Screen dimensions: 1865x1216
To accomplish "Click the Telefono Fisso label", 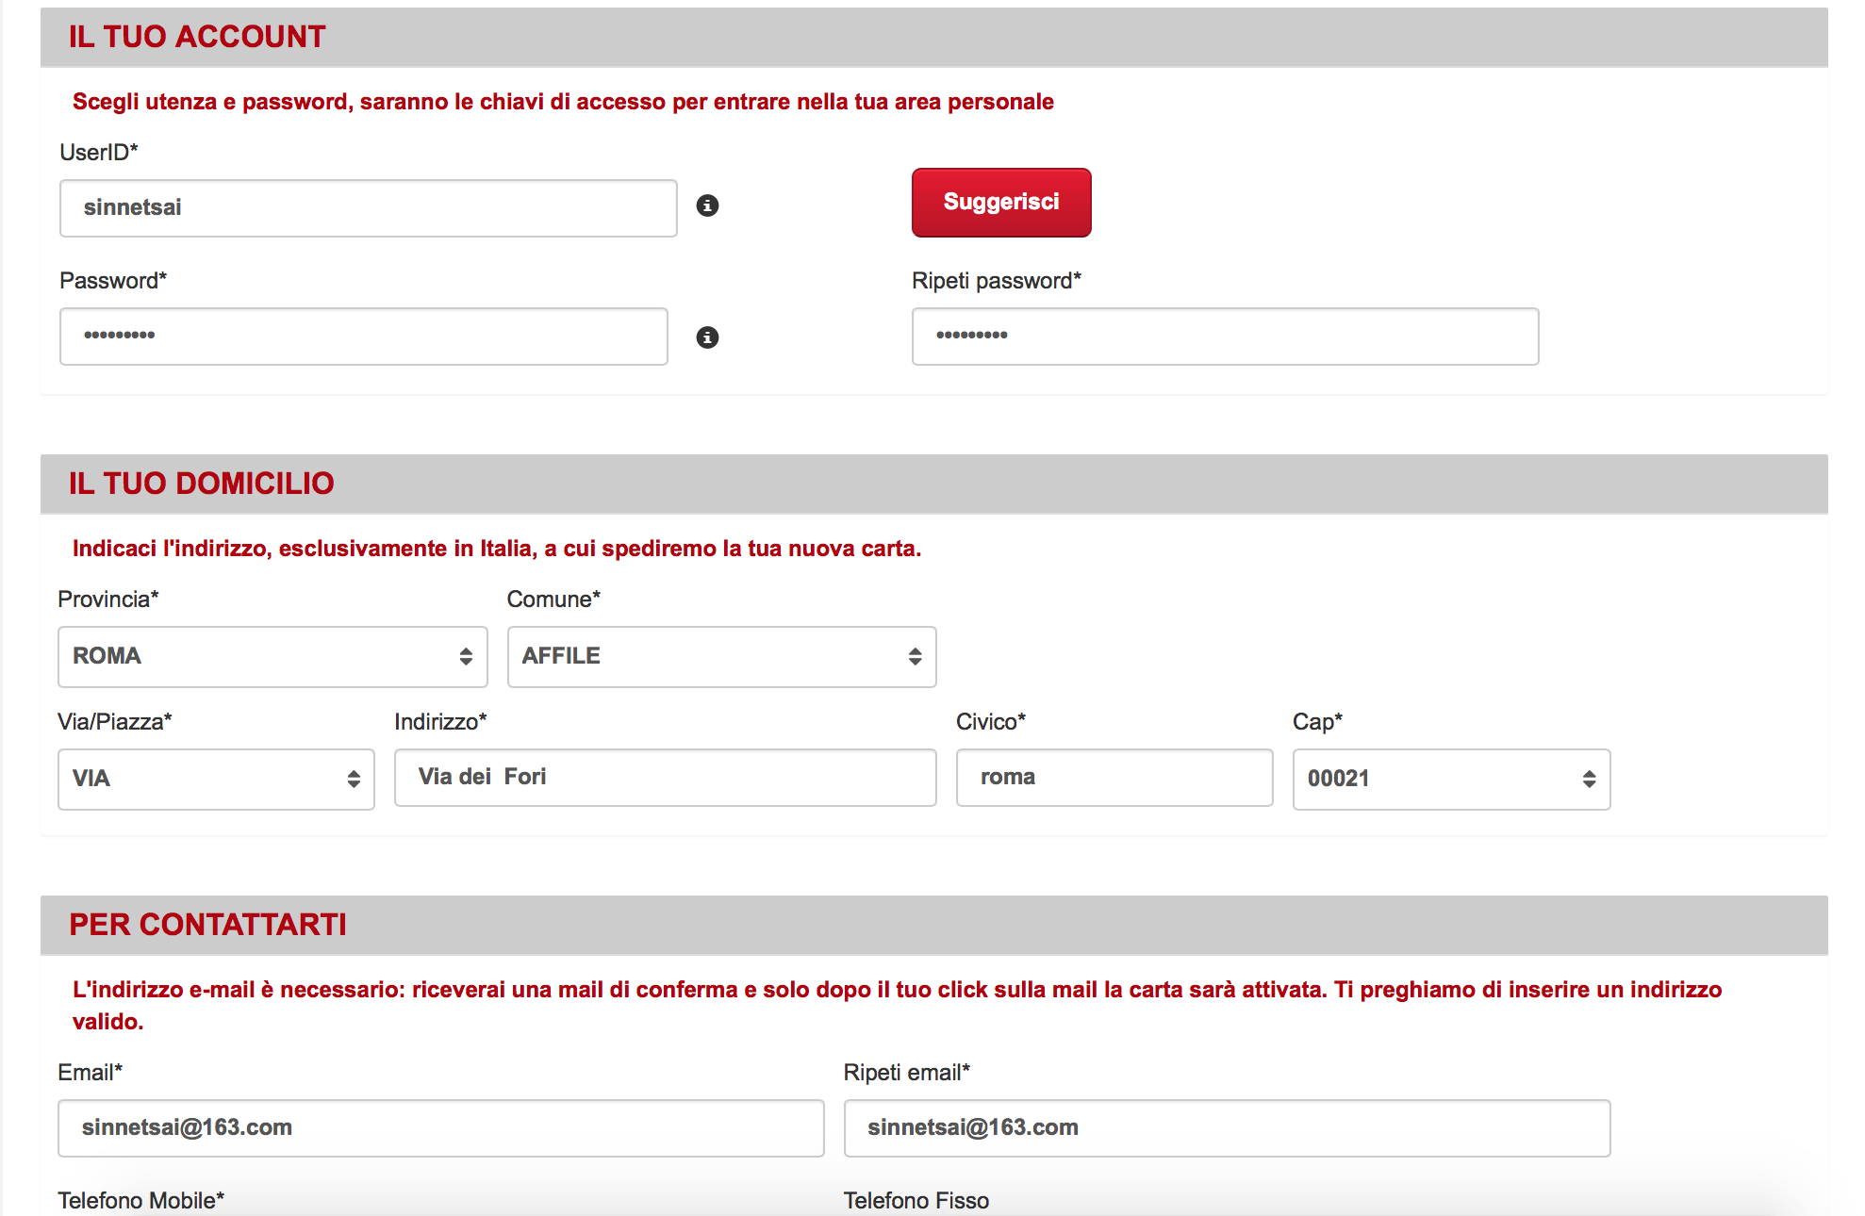I will (916, 1200).
